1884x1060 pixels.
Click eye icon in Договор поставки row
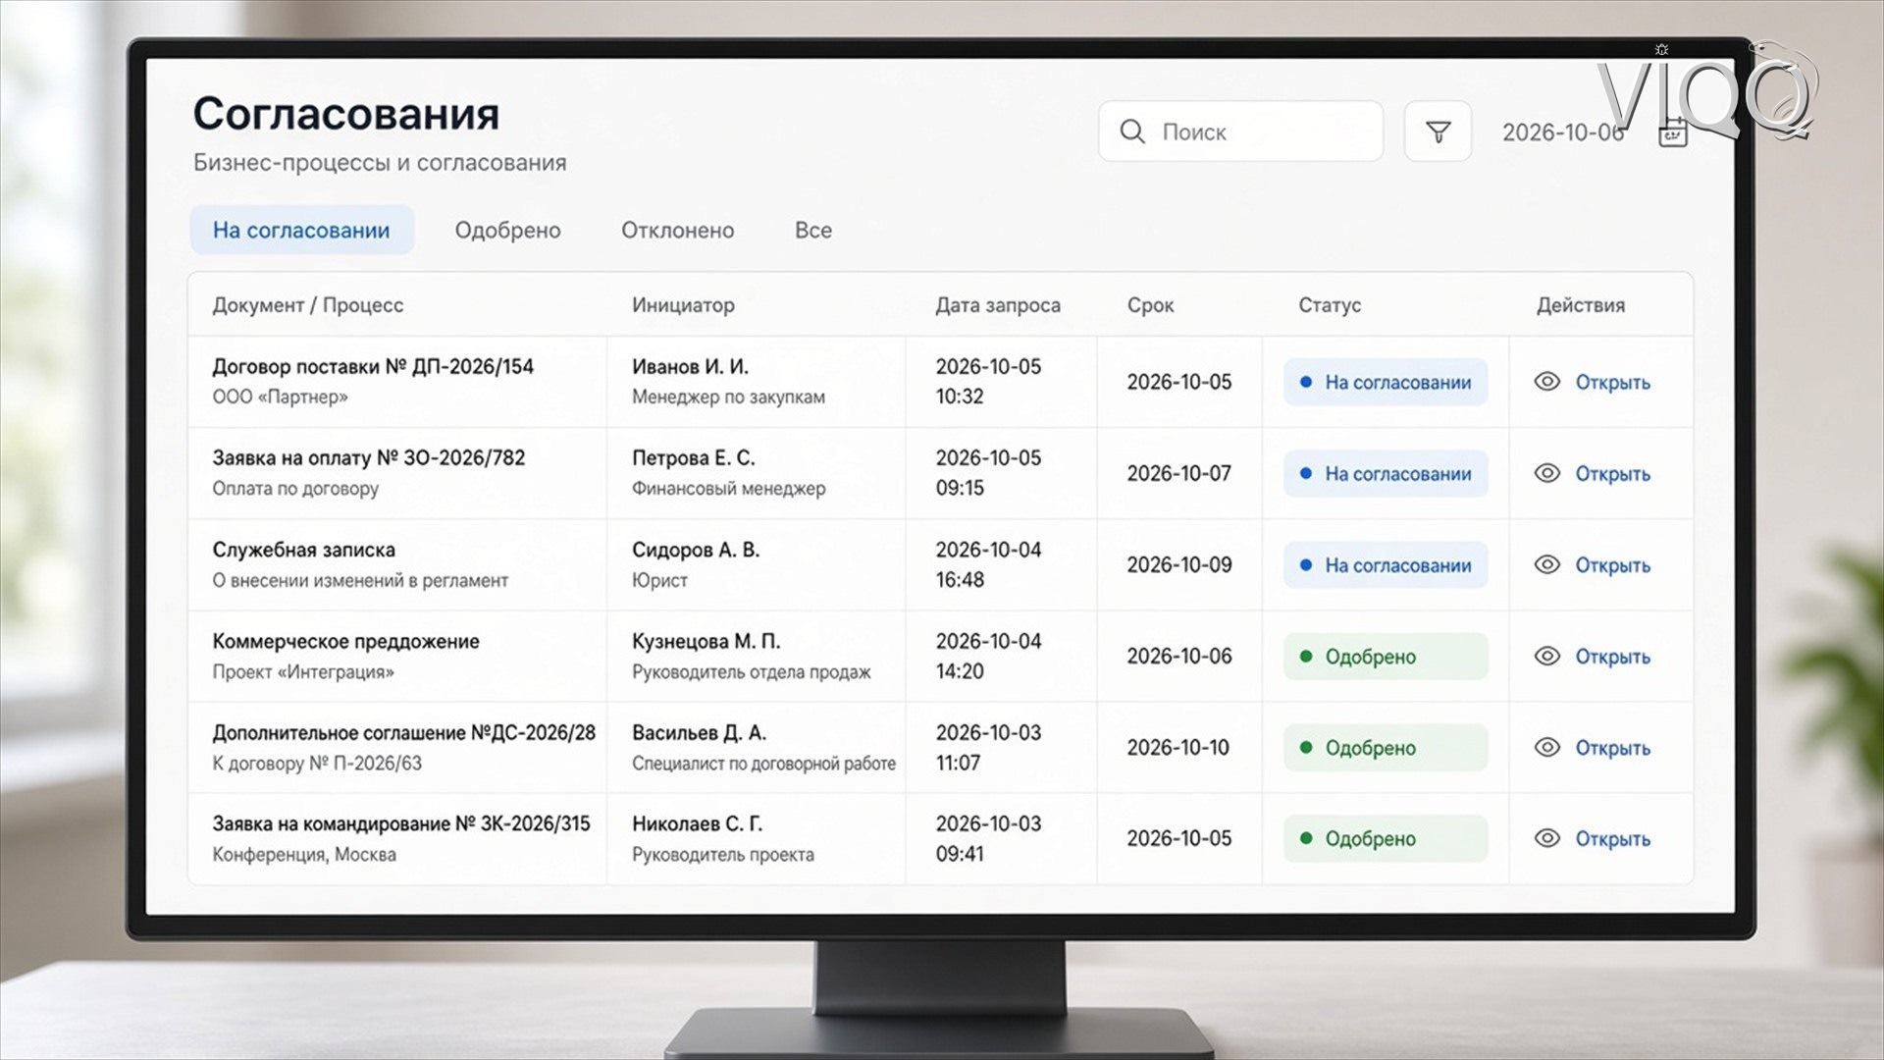click(1546, 382)
